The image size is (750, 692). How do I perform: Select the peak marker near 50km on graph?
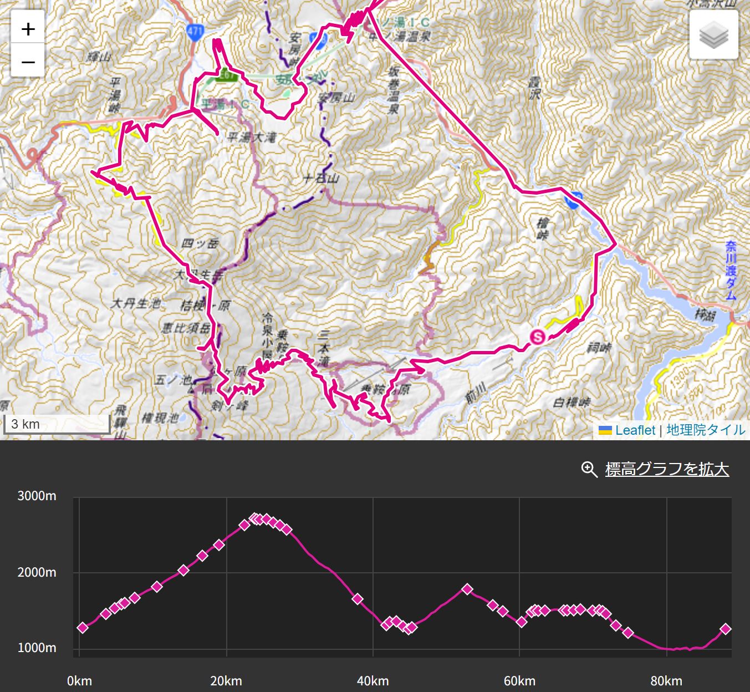click(x=467, y=589)
